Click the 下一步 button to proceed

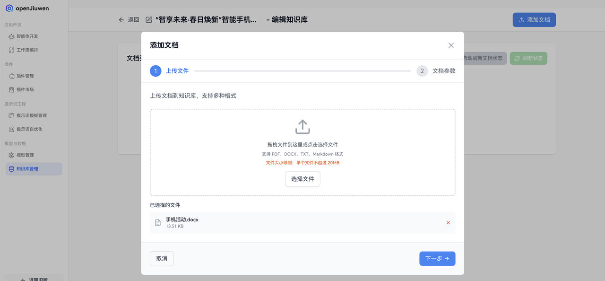(437, 258)
